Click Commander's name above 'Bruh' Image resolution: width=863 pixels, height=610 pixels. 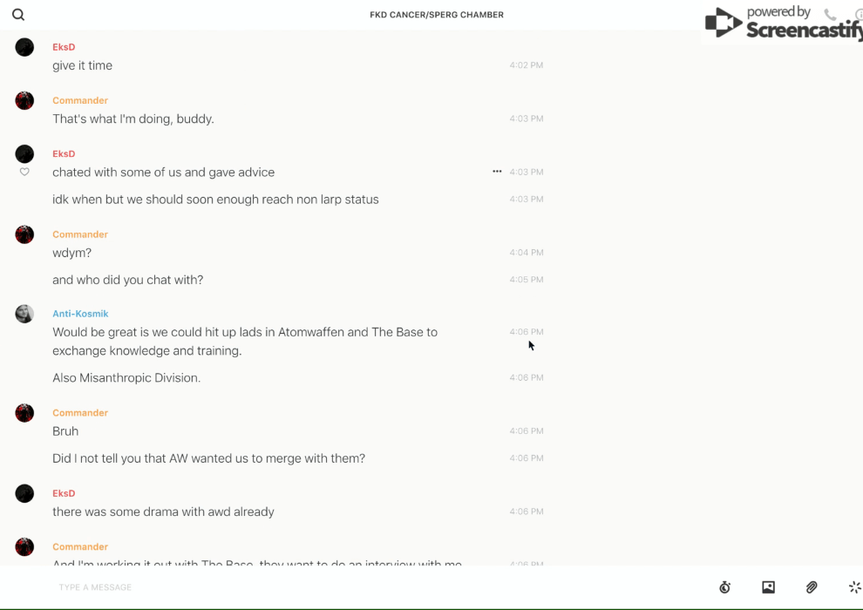(x=80, y=413)
